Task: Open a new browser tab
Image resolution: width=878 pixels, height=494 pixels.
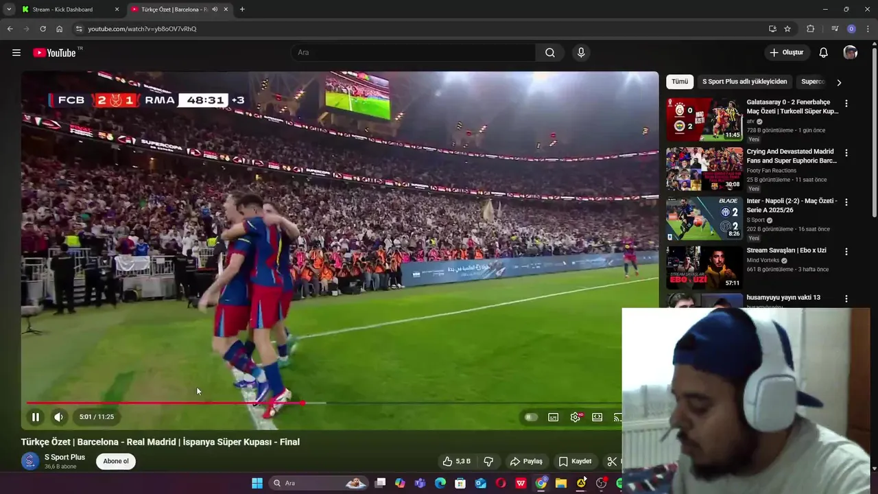Action: pyautogui.click(x=242, y=10)
